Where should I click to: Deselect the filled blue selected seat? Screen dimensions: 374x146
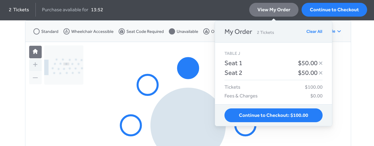tap(188, 68)
